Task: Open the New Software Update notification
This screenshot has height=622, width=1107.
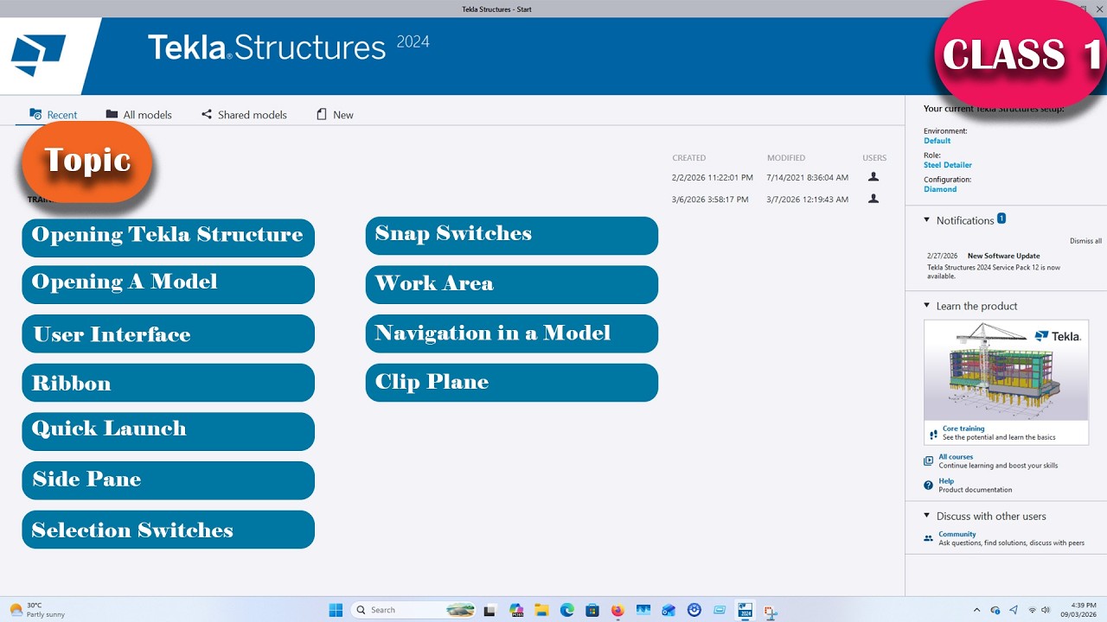Action: (x=1003, y=256)
